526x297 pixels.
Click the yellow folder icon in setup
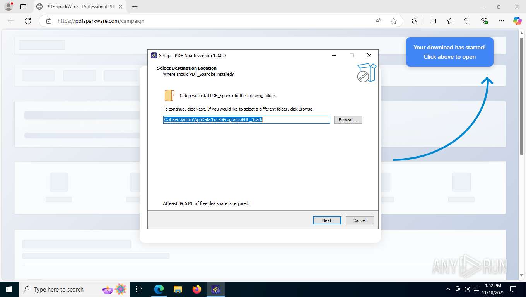point(169,96)
